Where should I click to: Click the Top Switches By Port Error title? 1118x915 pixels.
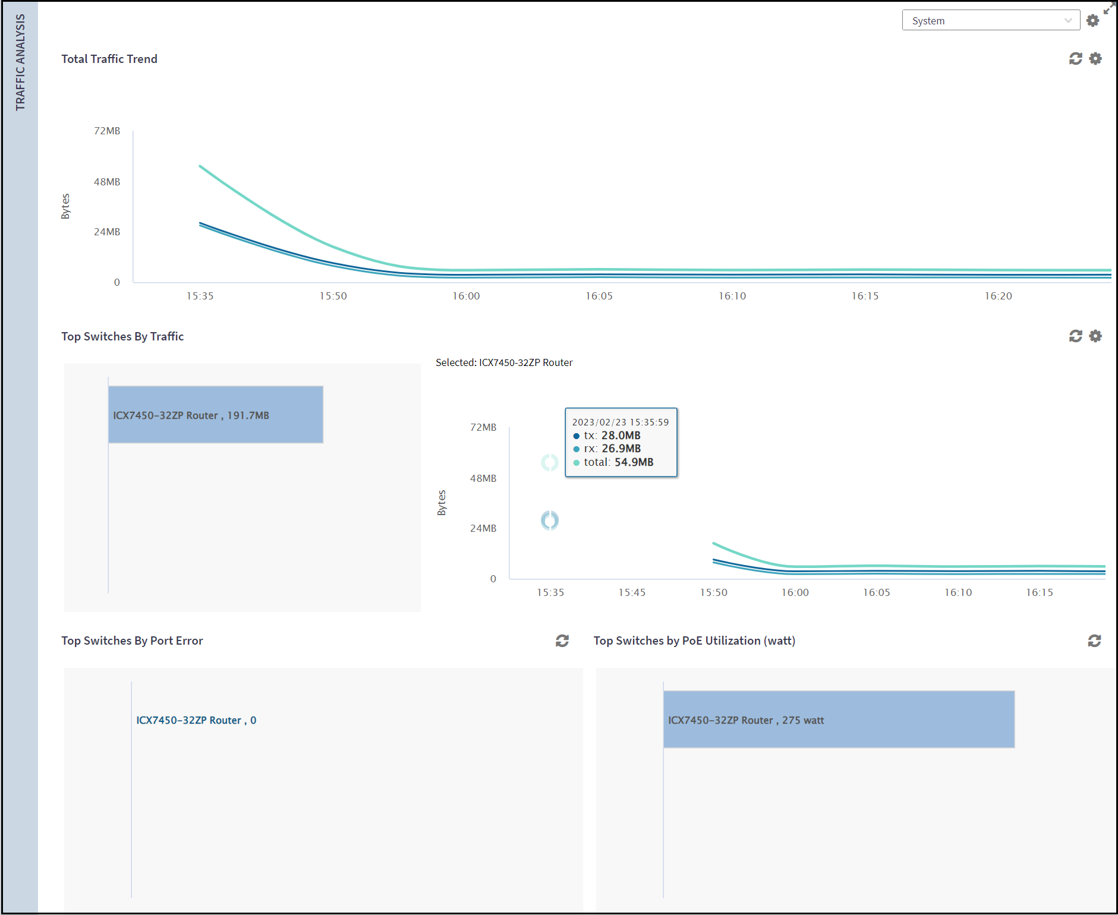132,640
